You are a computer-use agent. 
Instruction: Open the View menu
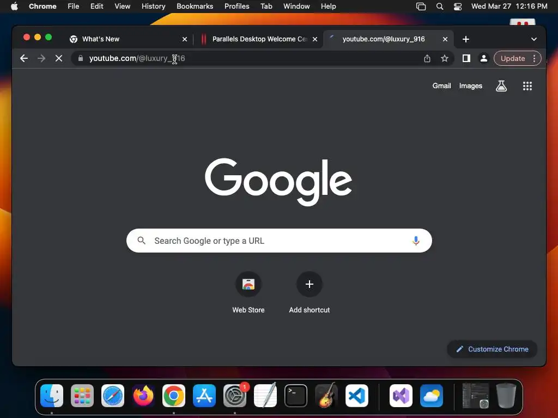123,7
